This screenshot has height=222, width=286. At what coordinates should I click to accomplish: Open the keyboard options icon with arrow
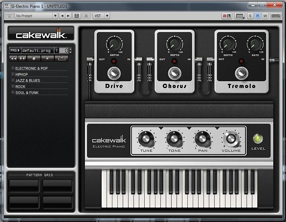tap(240, 16)
